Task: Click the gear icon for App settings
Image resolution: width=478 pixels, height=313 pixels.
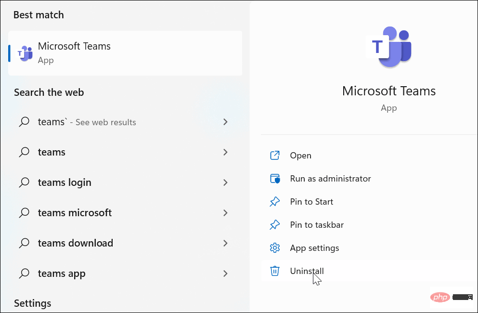Action: click(x=275, y=248)
